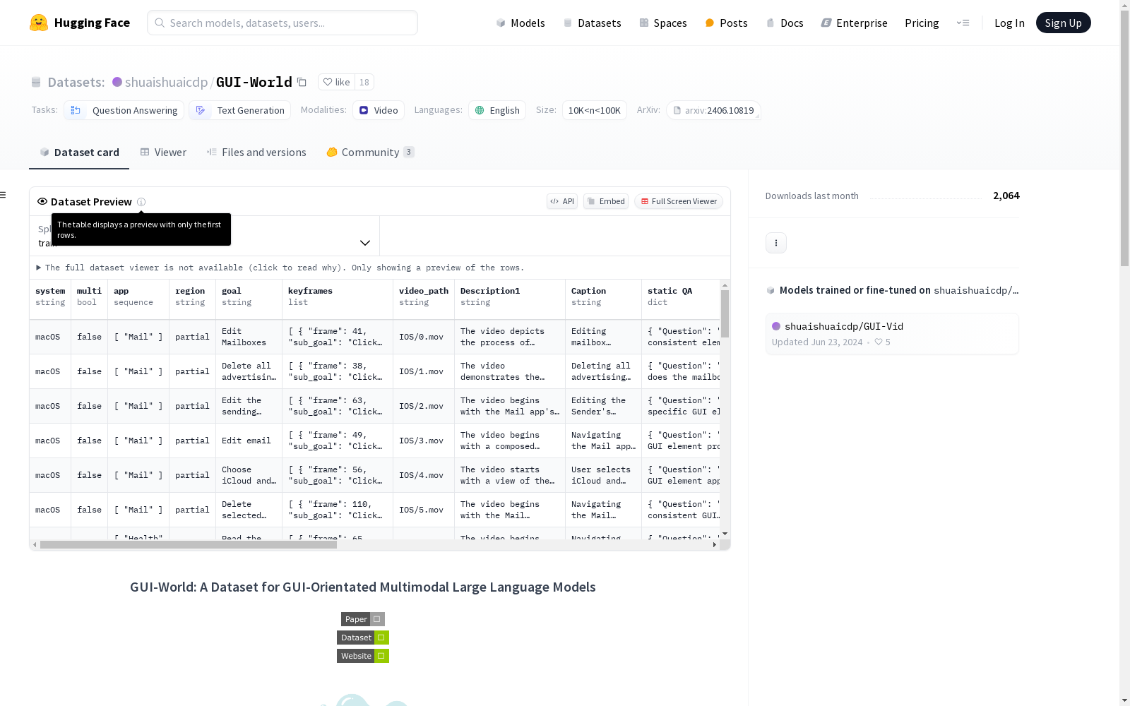Screen dimensions: 1130x706
Task: Switch to the Dataset card tab
Action: click(x=79, y=152)
